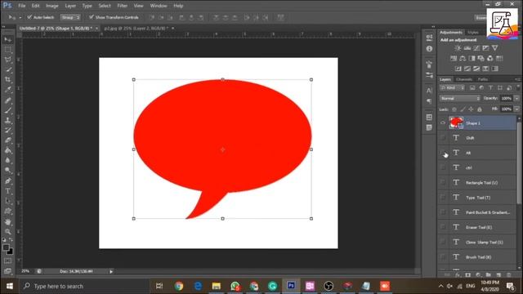The height and width of the screenshot is (294, 523).
Task: Lock all with padlock icon
Action: [480, 109]
